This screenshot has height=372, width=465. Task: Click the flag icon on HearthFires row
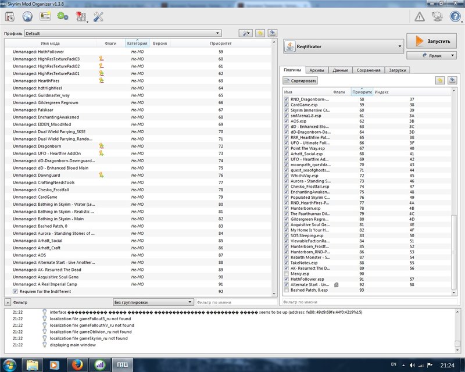pos(101,80)
